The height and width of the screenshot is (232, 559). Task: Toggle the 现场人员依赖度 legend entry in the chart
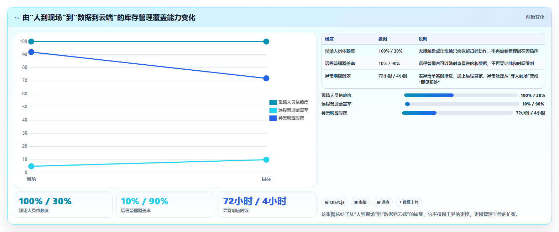pos(289,102)
